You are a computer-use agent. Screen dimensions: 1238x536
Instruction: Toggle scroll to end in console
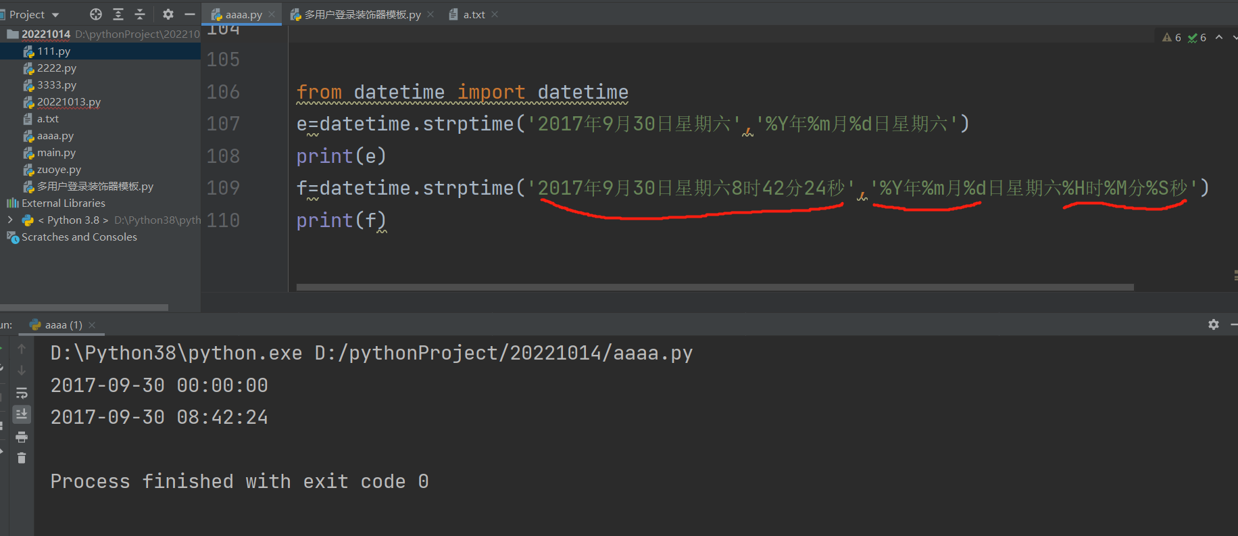22,414
